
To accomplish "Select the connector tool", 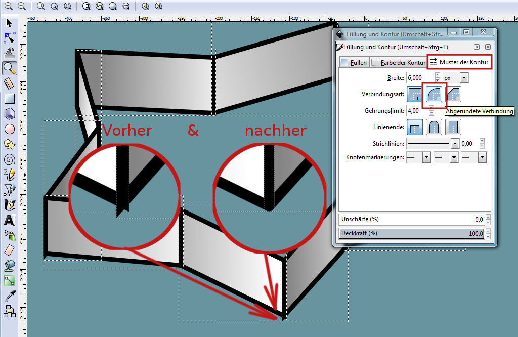I will point(10,311).
